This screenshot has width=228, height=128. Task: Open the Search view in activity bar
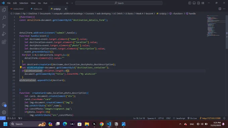(x=4, y=18)
